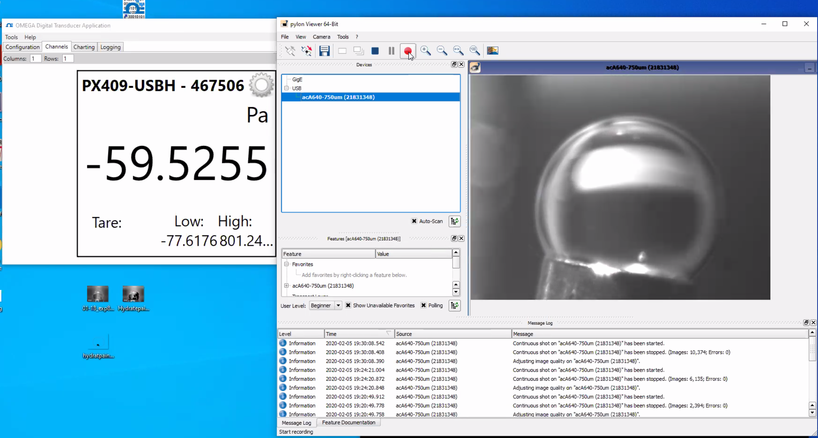
Task: Click refresh icon next to Auto-Scan
Action: click(x=454, y=221)
